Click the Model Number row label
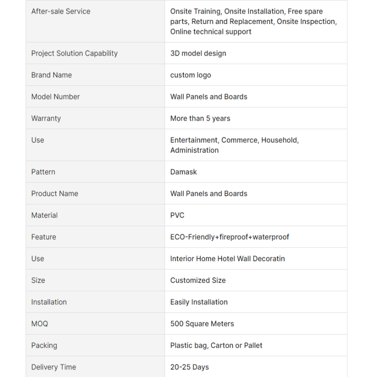Viewport: 377px width, 377px height. pyautogui.click(x=56, y=97)
